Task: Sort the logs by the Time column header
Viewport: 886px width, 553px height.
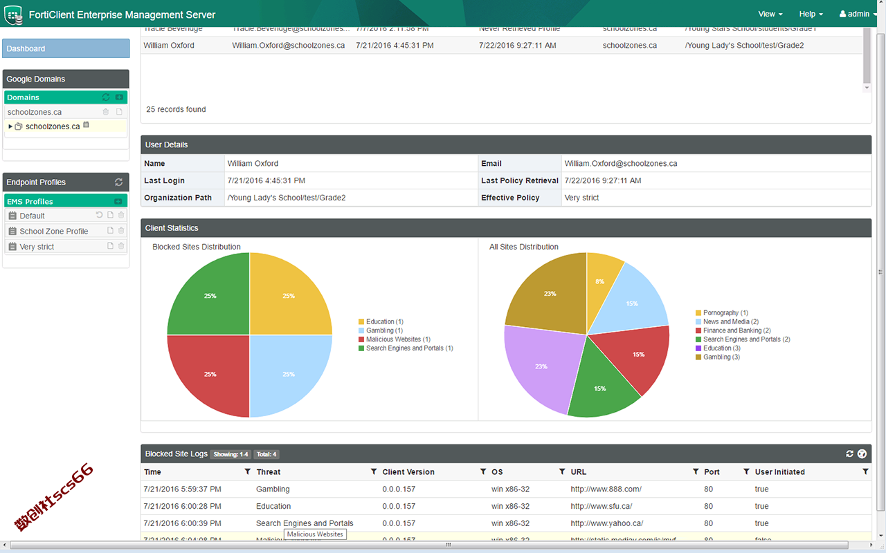Action: pos(152,472)
